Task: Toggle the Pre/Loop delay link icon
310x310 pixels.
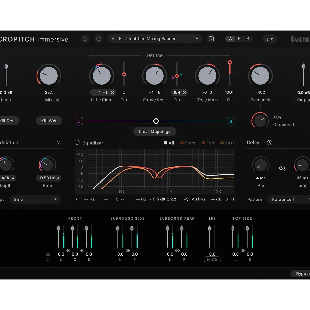Action: pos(282,168)
